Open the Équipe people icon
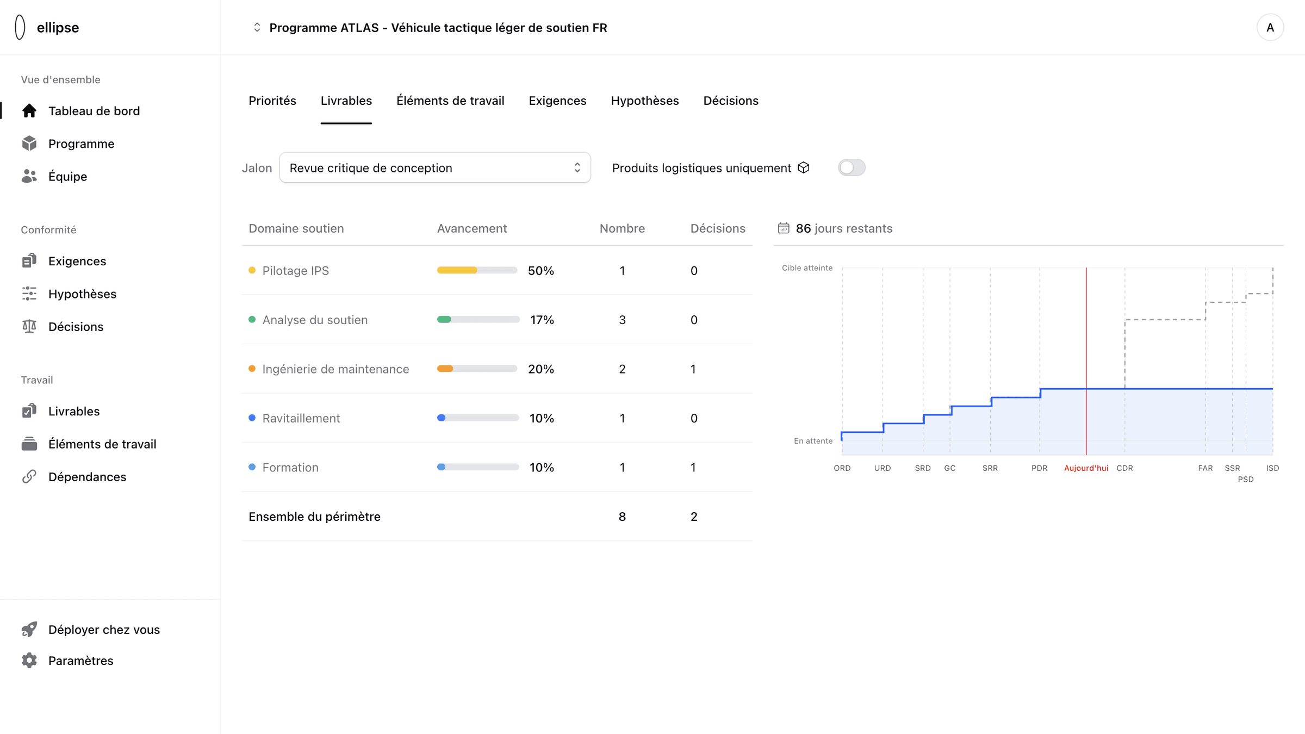The height and width of the screenshot is (734, 1305). tap(29, 176)
